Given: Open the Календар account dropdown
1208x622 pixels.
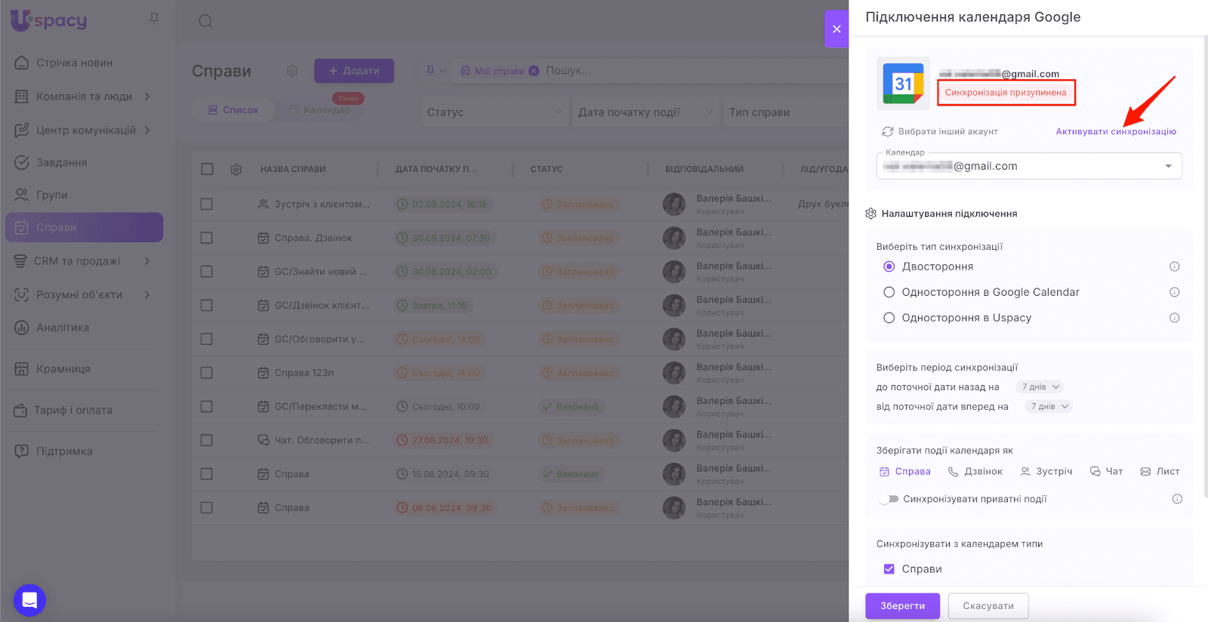Looking at the screenshot, I should click(x=1029, y=166).
